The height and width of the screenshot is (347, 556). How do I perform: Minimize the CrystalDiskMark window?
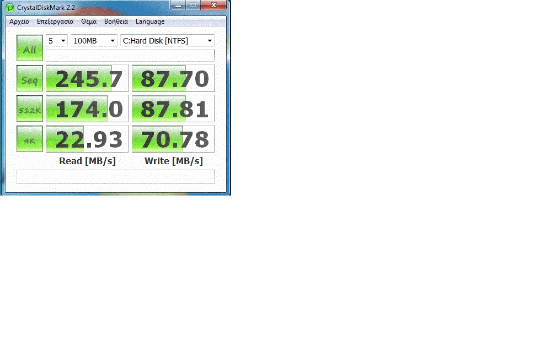[x=178, y=6]
